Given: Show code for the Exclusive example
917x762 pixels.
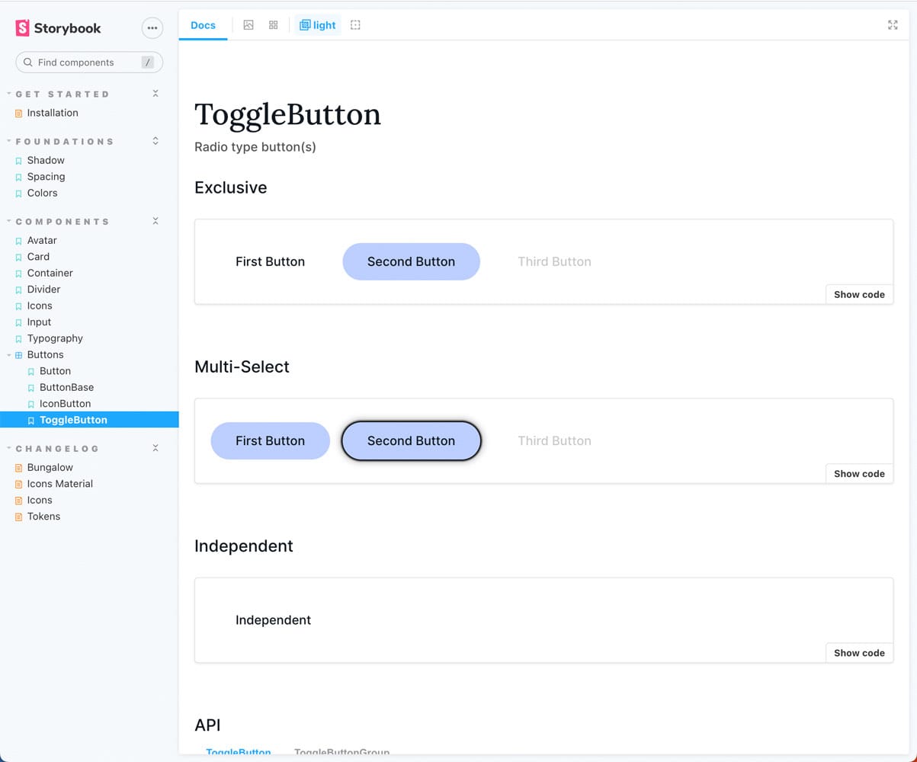Looking at the screenshot, I should click(x=859, y=294).
